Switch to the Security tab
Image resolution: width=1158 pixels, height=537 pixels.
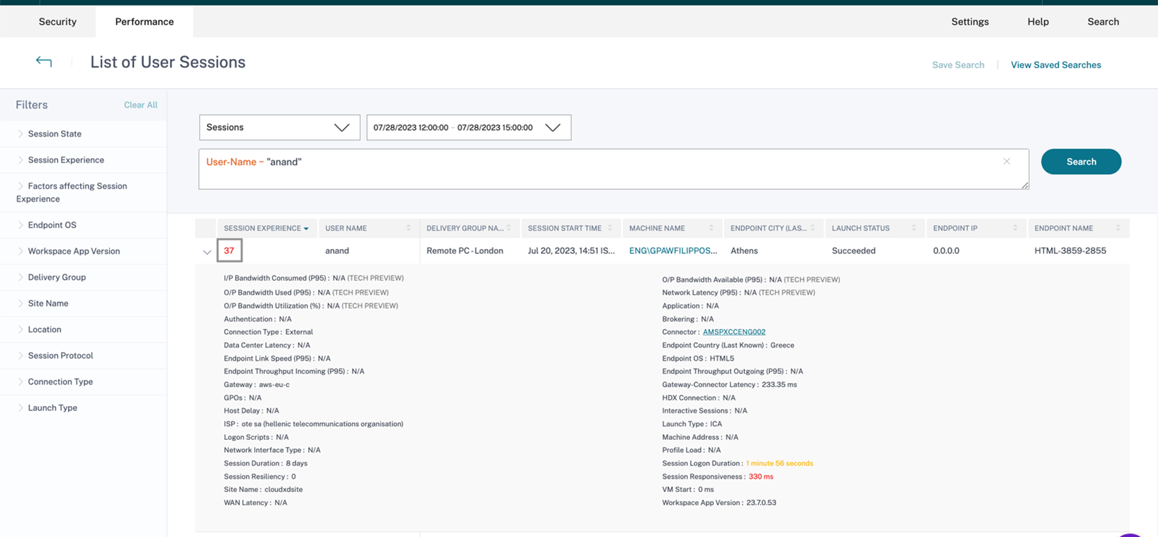(58, 22)
